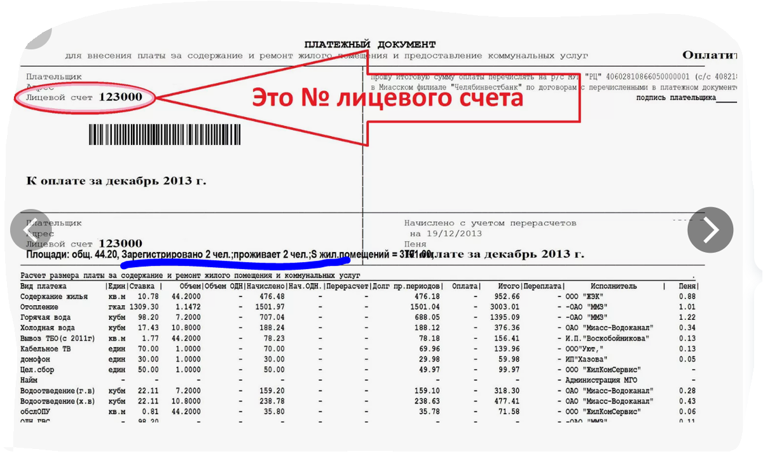Click the 'Вывоз ТБО(с 2011г)' row label
The height and width of the screenshot is (463, 763).
click(58, 338)
